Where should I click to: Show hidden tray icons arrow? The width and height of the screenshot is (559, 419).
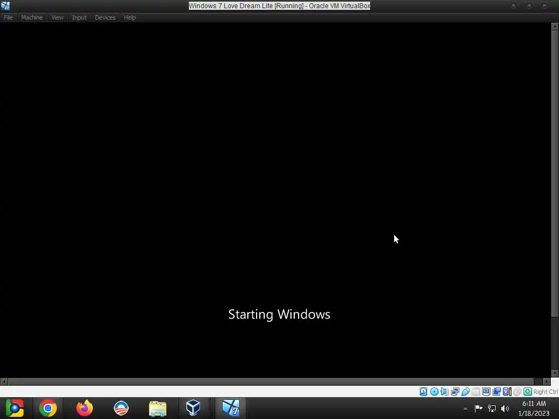465,409
